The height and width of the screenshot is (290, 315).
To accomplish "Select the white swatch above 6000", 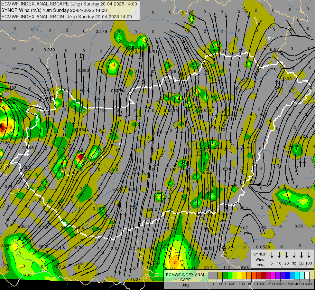I will [x=307, y=275].
